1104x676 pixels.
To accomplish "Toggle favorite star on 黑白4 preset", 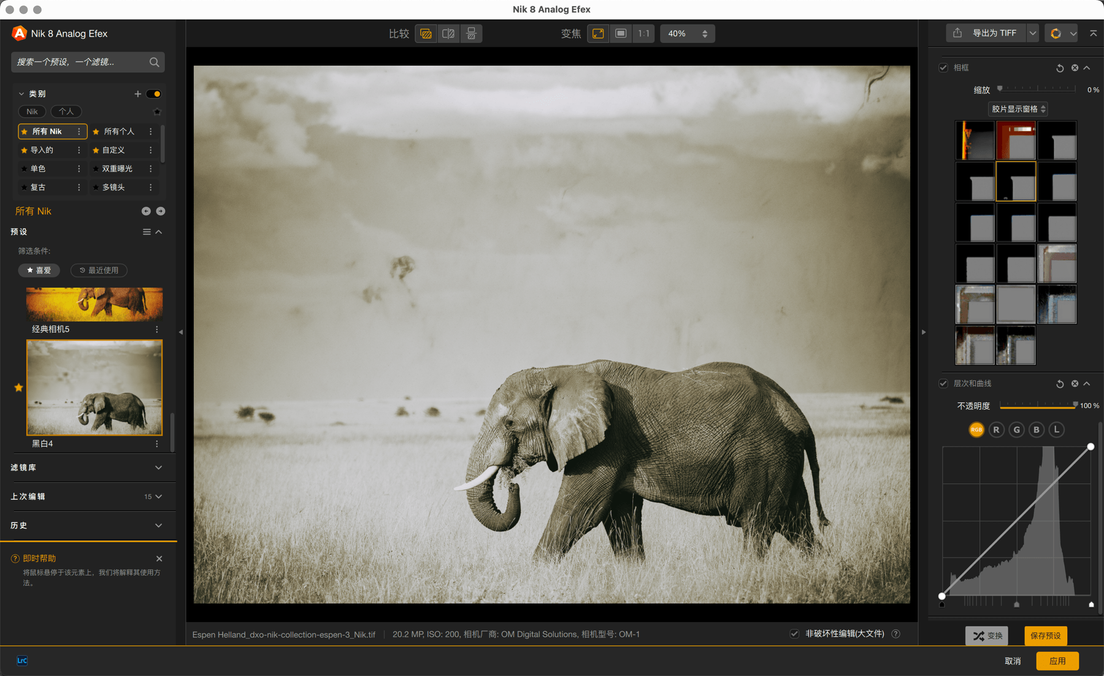I will click(x=18, y=388).
